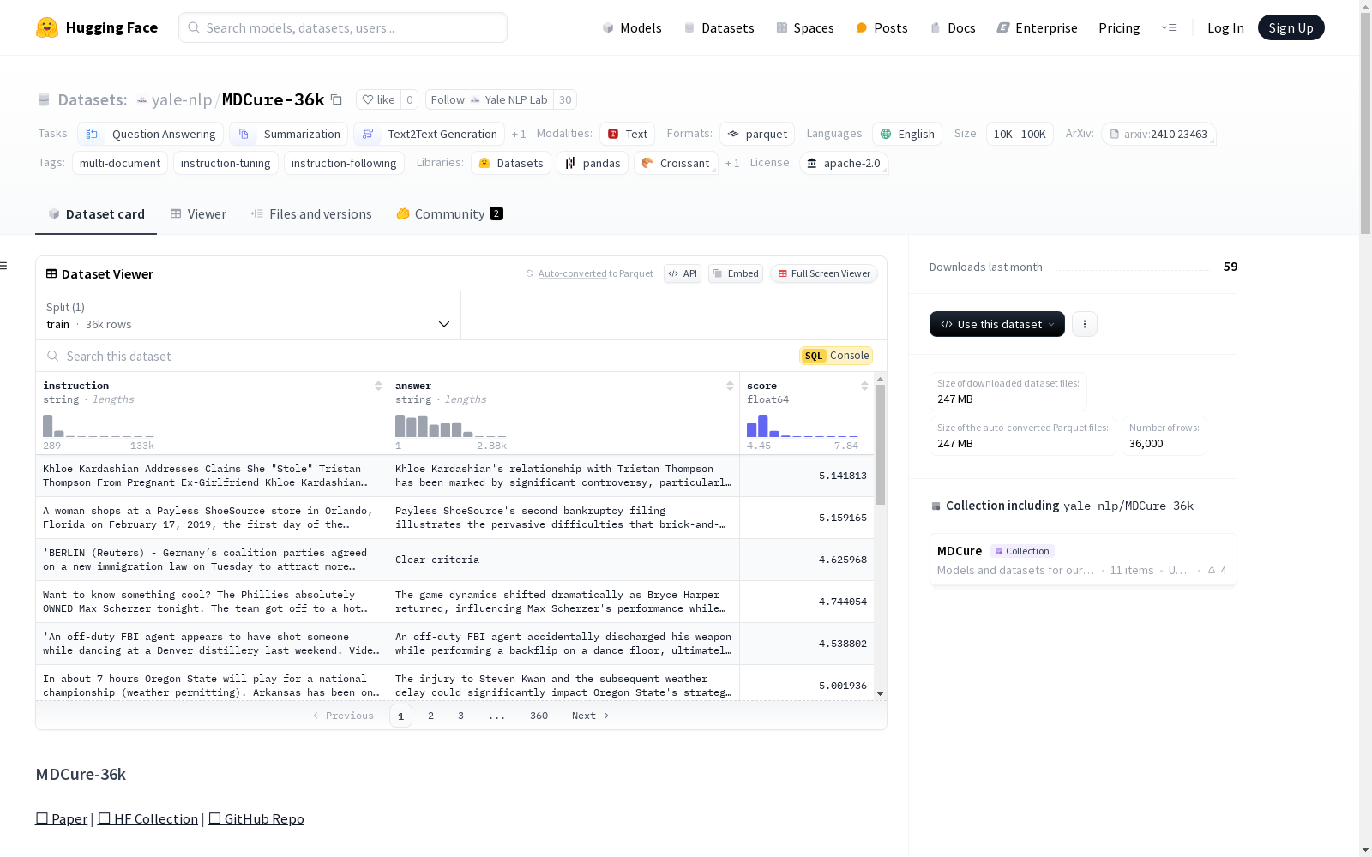Copy dataset name with copy icon
This screenshot has height=857, width=1372.
coord(337,99)
